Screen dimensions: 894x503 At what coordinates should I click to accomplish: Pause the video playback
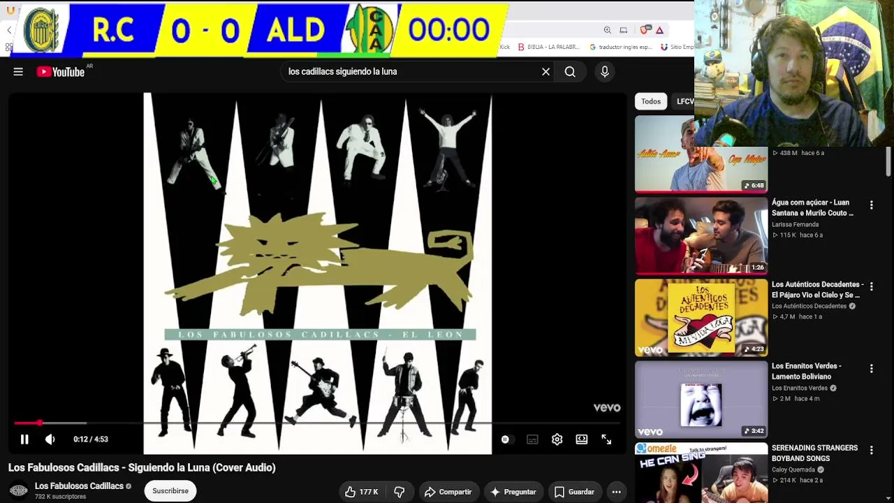coord(24,439)
